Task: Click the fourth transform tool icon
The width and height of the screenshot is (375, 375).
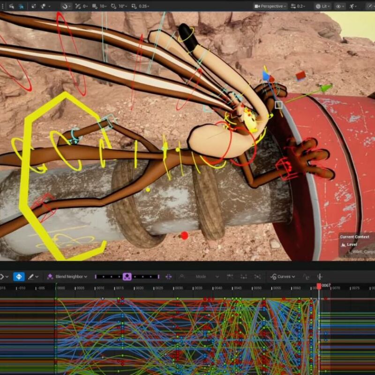Action: click(x=43, y=6)
